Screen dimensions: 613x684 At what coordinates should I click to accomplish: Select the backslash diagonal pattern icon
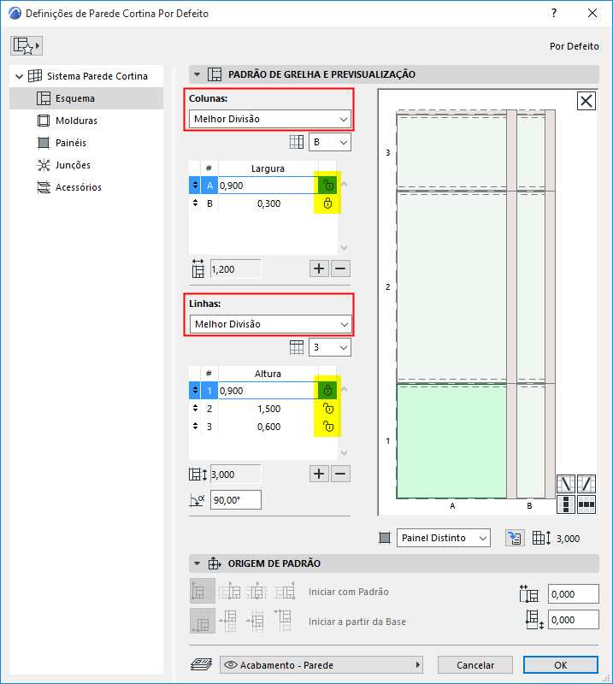566,484
